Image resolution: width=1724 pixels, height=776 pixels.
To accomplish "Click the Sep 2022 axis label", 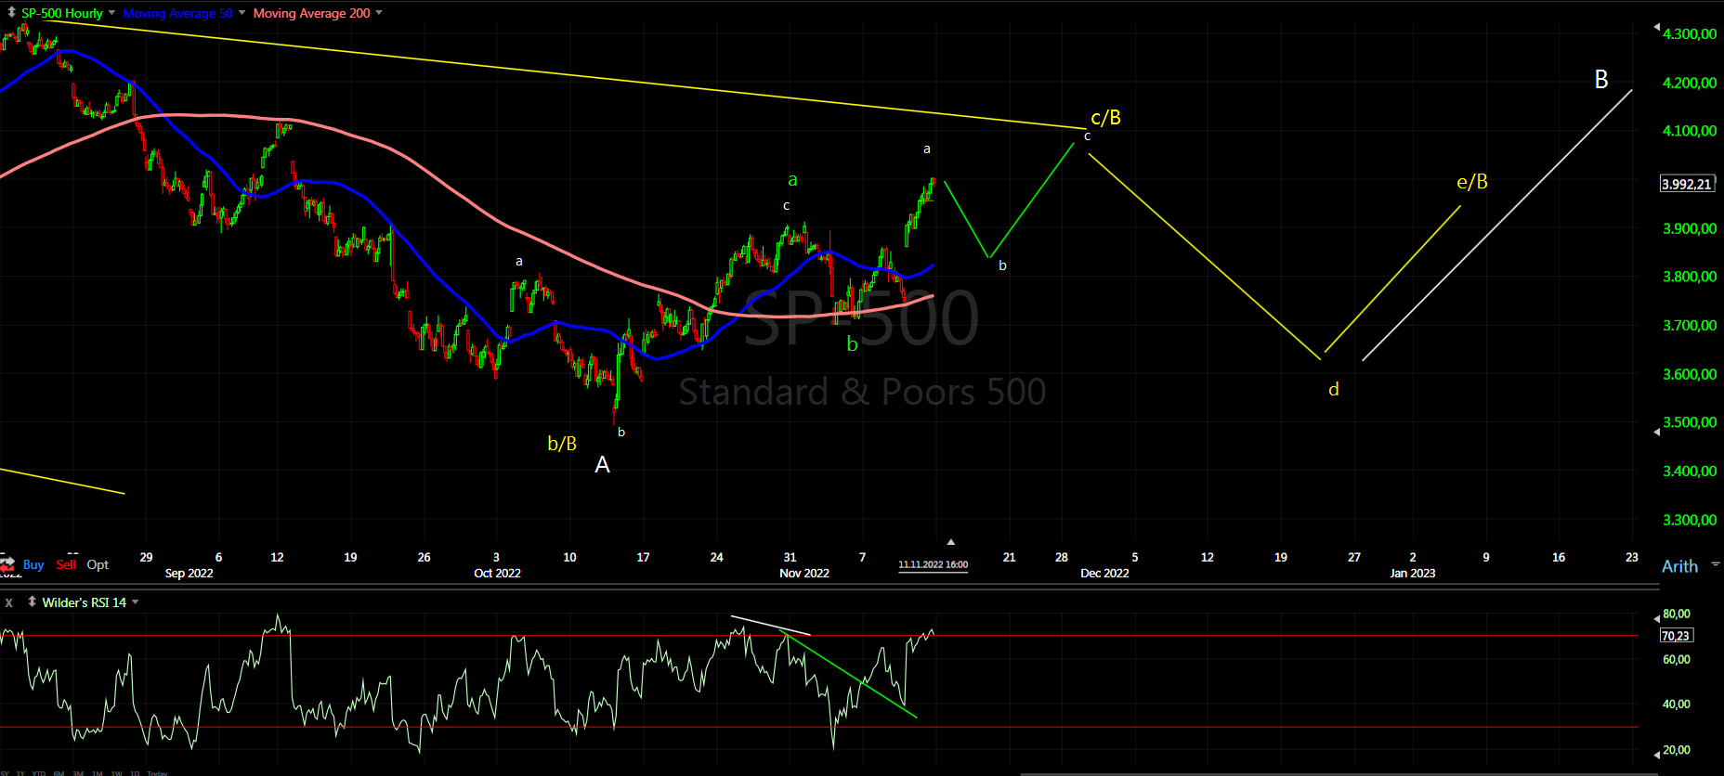I will click(189, 573).
